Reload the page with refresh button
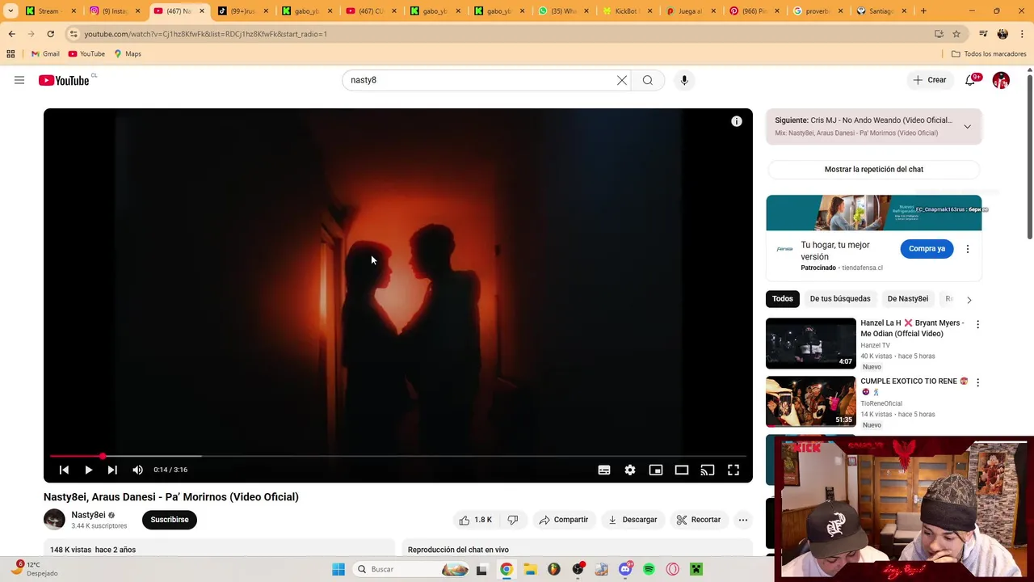Screen dimensions: 1034x582 50,34
